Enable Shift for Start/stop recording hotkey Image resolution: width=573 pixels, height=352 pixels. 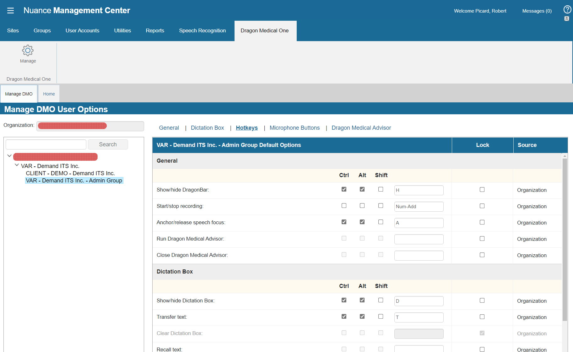381,206
